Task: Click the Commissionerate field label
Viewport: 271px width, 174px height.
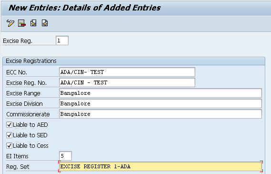Action: click(28, 114)
